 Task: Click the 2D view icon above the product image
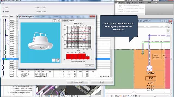55,20
